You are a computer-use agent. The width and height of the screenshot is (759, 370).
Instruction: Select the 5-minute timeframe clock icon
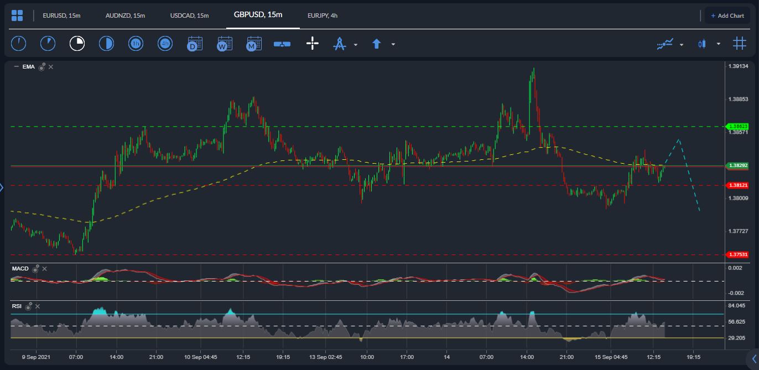(x=48, y=44)
